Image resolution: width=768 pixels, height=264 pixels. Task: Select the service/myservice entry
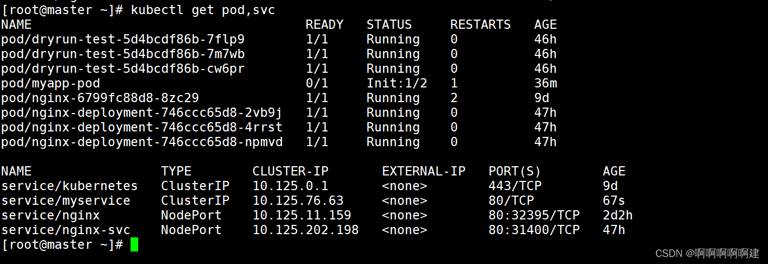66,201
